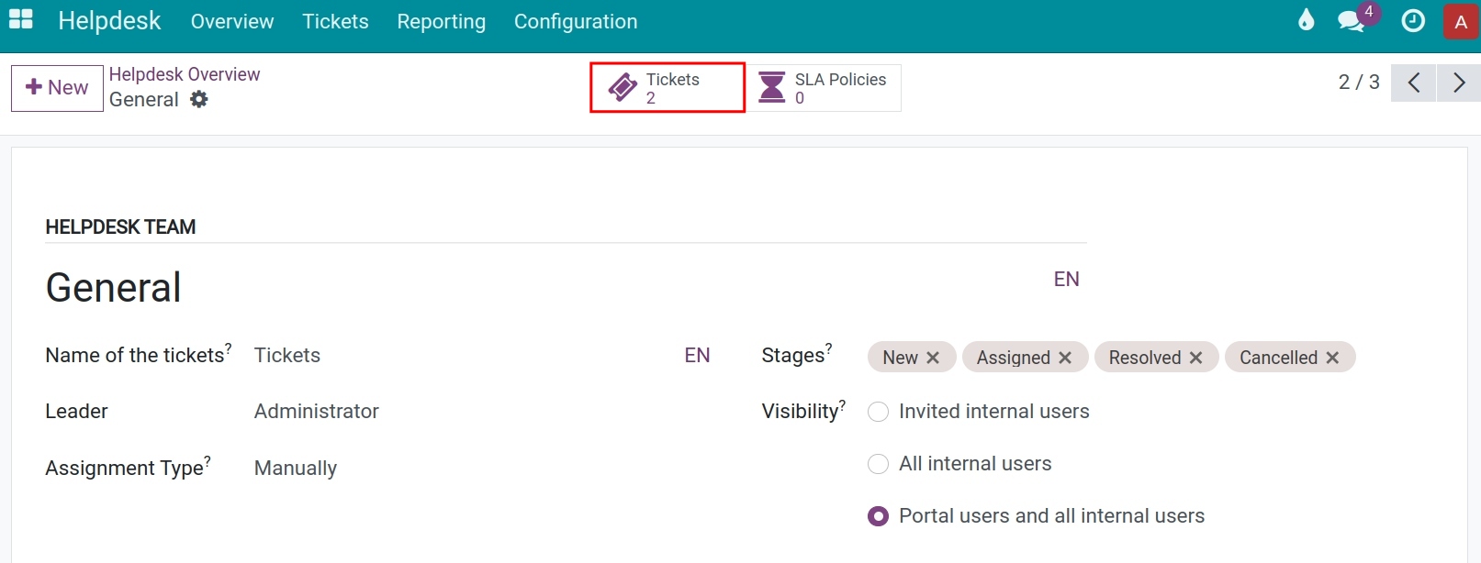The image size is (1481, 563).
Task: Remove the Assigned stage tag
Action: (1065, 358)
